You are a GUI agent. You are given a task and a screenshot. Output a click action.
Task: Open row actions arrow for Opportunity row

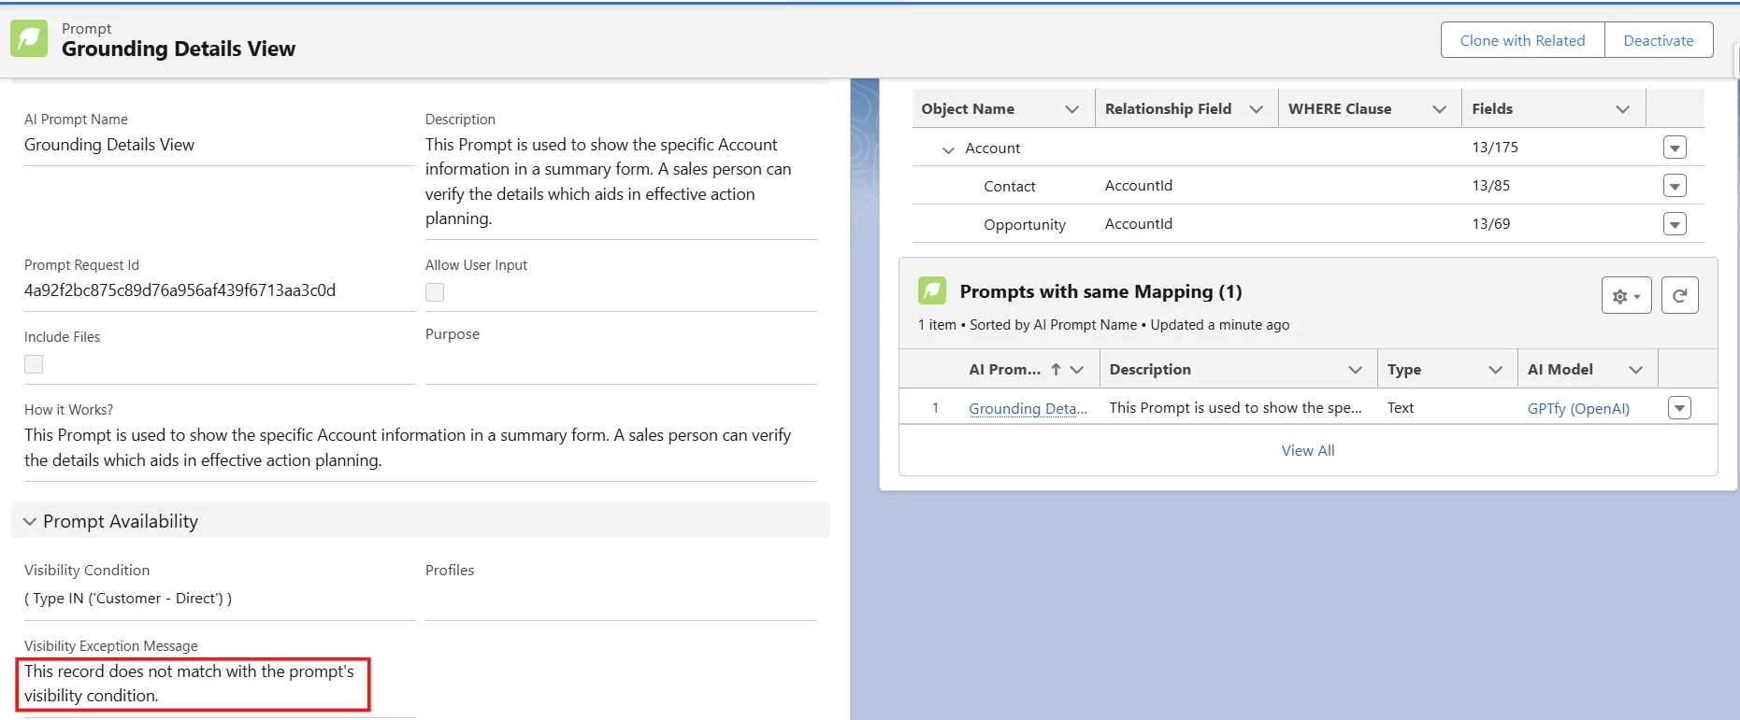1675,224
